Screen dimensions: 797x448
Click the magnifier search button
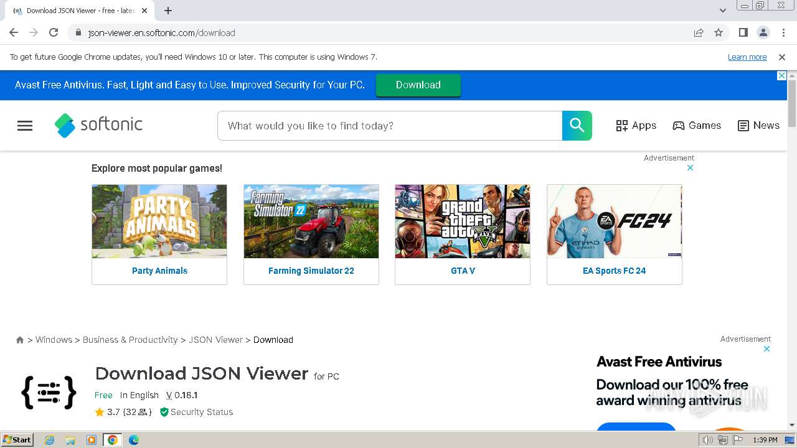(577, 126)
